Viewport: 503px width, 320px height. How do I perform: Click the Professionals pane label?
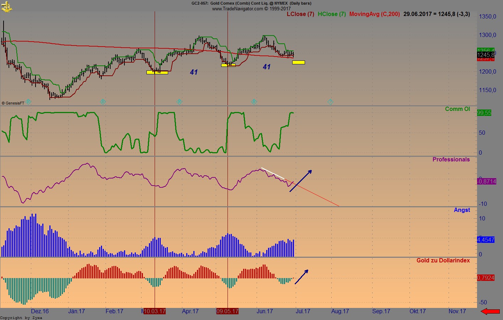pyautogui.click(x=451, y=160)
